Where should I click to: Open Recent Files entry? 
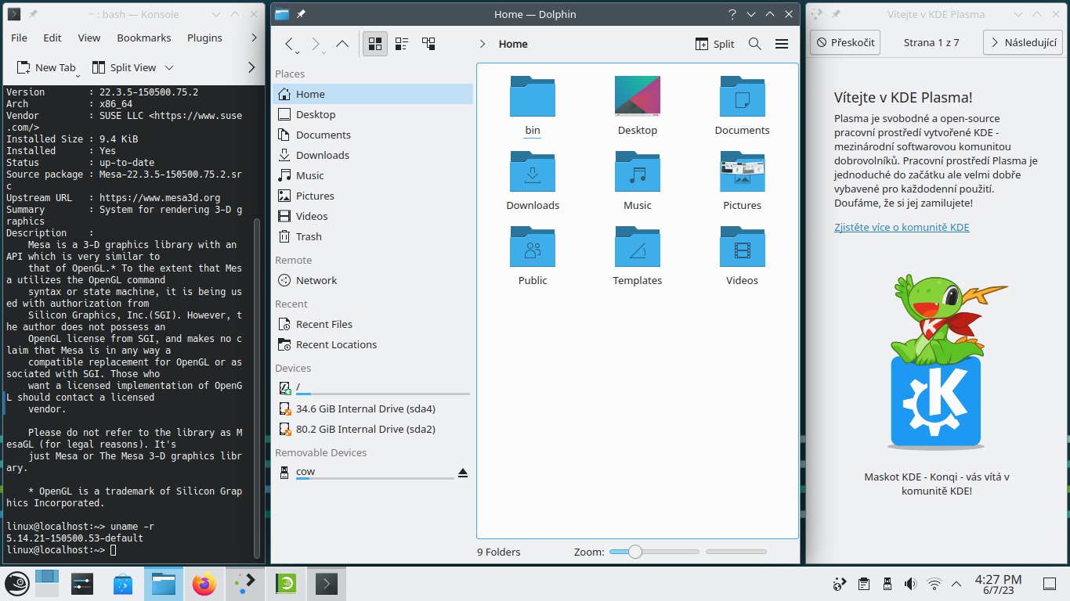pyautogui.click(x=373, y=324)
